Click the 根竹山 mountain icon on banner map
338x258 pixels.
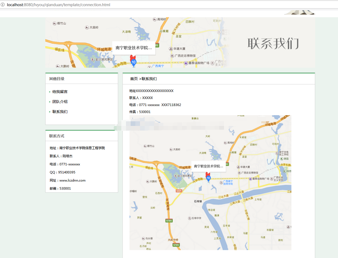click(x=55, y=24)
